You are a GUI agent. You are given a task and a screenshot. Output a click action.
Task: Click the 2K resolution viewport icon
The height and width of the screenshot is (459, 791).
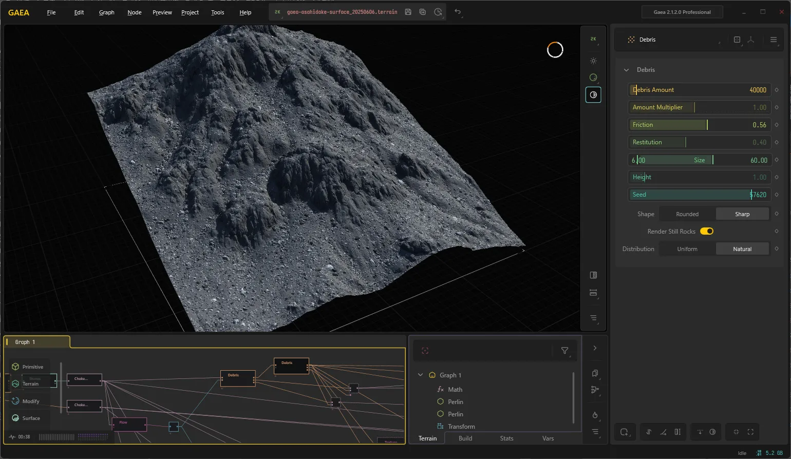click(x=593, y=39)
